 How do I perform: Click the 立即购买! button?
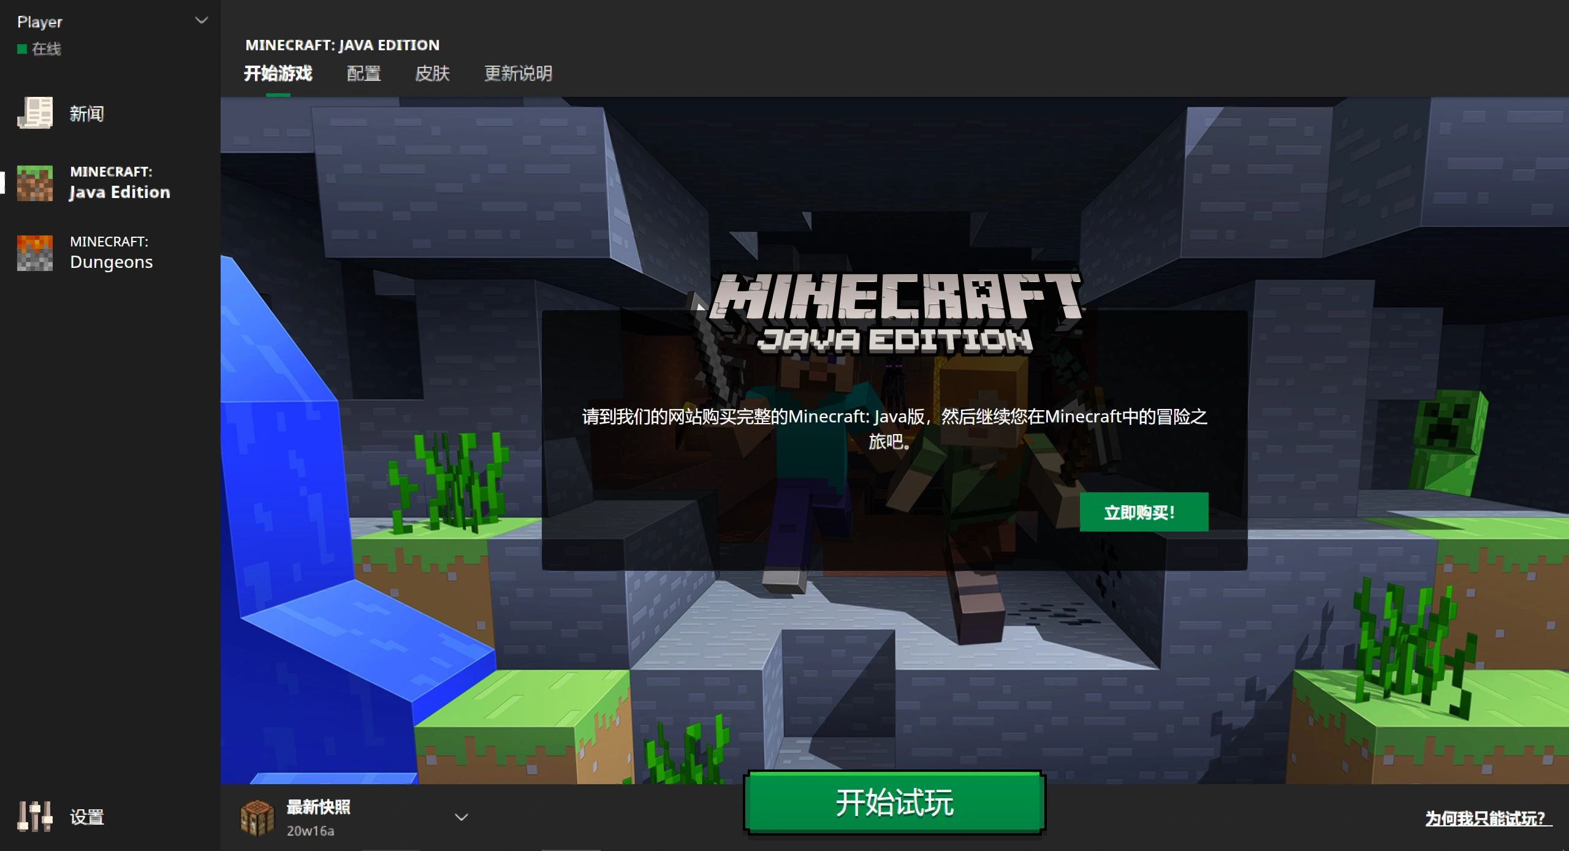coord(1144,512)
